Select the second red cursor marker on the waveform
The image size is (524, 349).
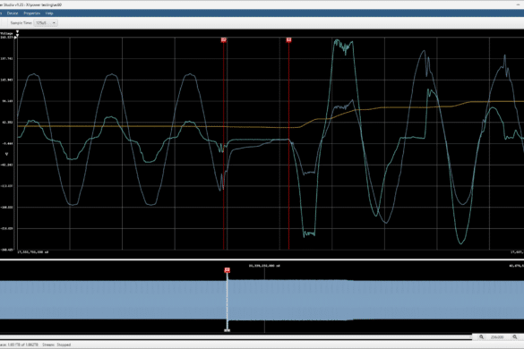(288, 40)
